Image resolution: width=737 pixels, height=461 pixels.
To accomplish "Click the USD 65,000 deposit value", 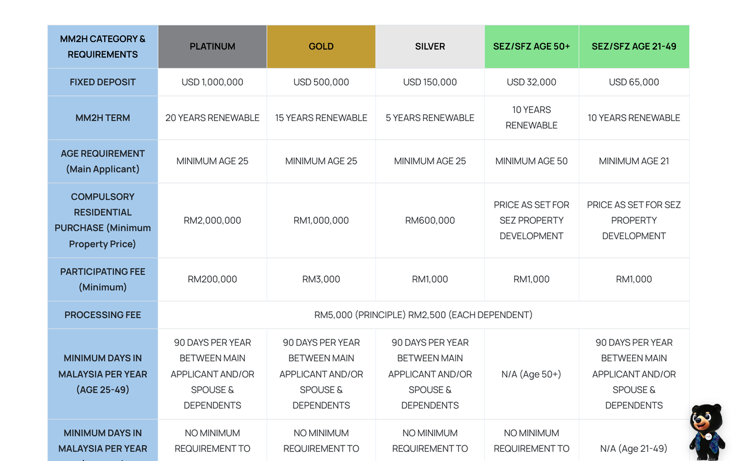I will coord(634,82).
